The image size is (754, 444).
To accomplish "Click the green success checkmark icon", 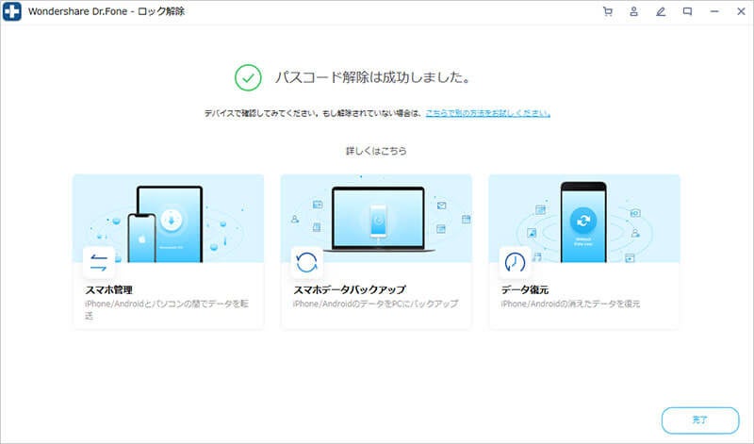I will coord(248,77).
